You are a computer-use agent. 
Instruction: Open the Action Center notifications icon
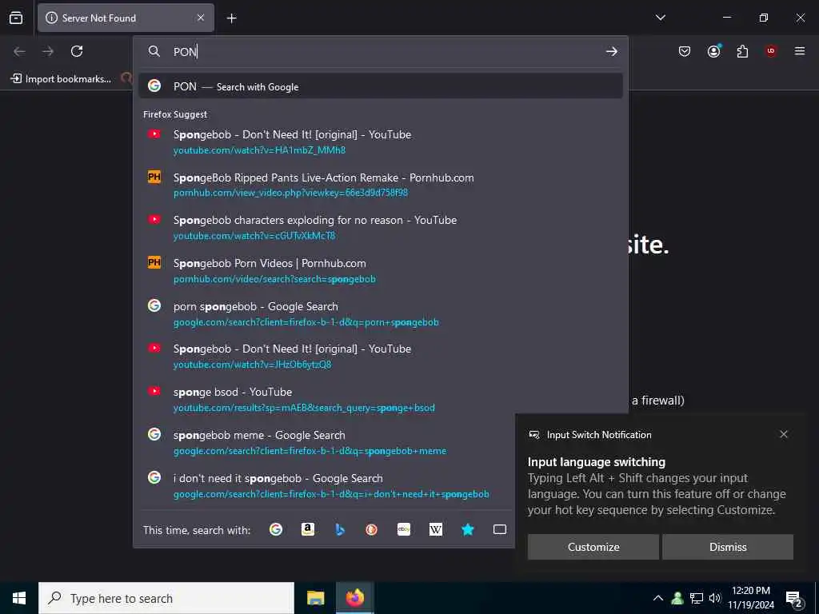pos(794,598)
